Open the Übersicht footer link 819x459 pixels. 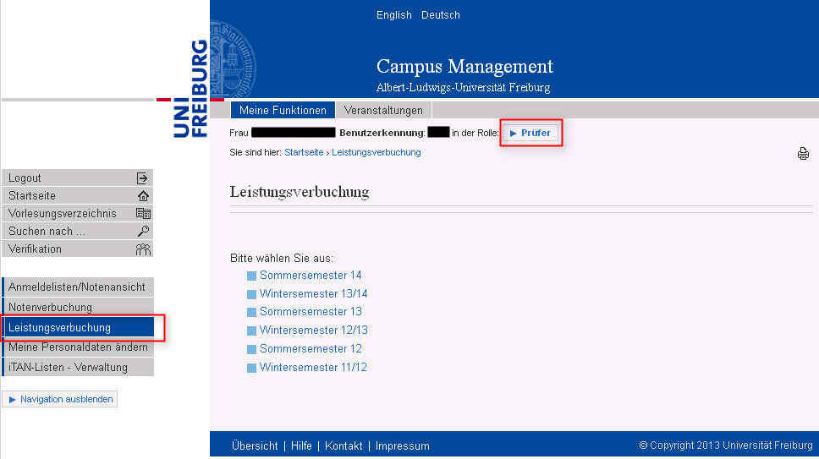[255, 446]
